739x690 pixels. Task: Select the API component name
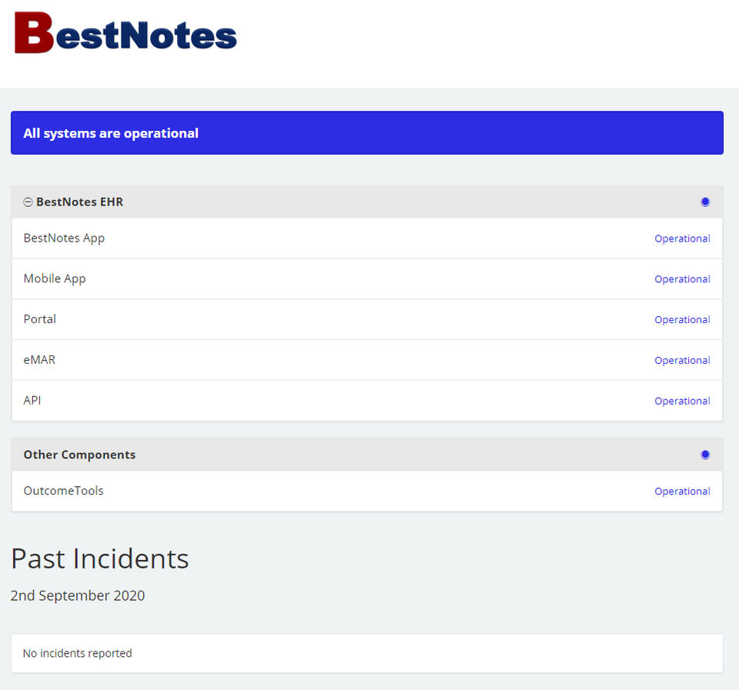[x=32, y=400]
